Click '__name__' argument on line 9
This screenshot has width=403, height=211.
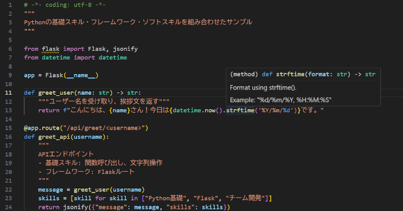81,75
